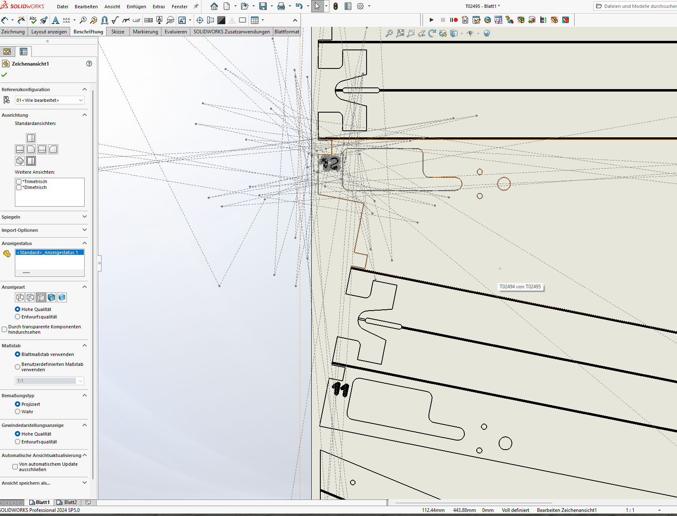This screenshot has height=516, width=677.
Task: Click the rotate view icon
Action: tap(432, 33)
